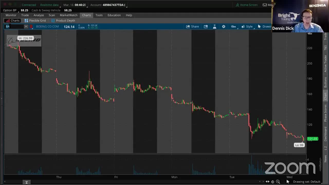The height and width of the screenshot is (185, 329).
Task: Open the Dashboard sidebar tab
Action: (x=325, y=134)
